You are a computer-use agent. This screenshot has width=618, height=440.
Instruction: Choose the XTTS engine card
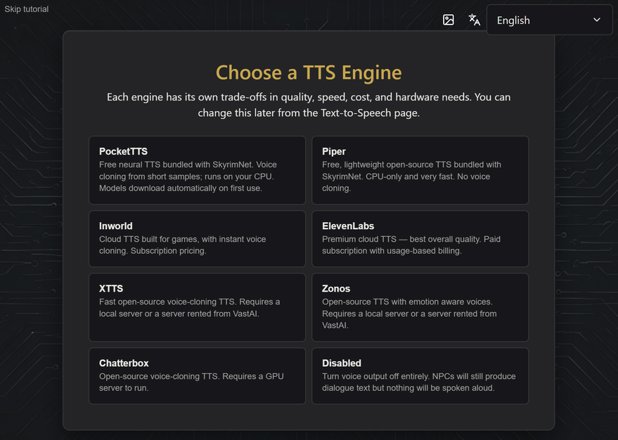click(197, 307)
